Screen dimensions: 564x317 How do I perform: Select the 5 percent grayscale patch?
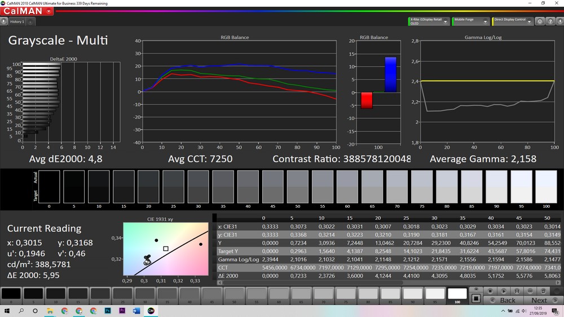[33, 296]
